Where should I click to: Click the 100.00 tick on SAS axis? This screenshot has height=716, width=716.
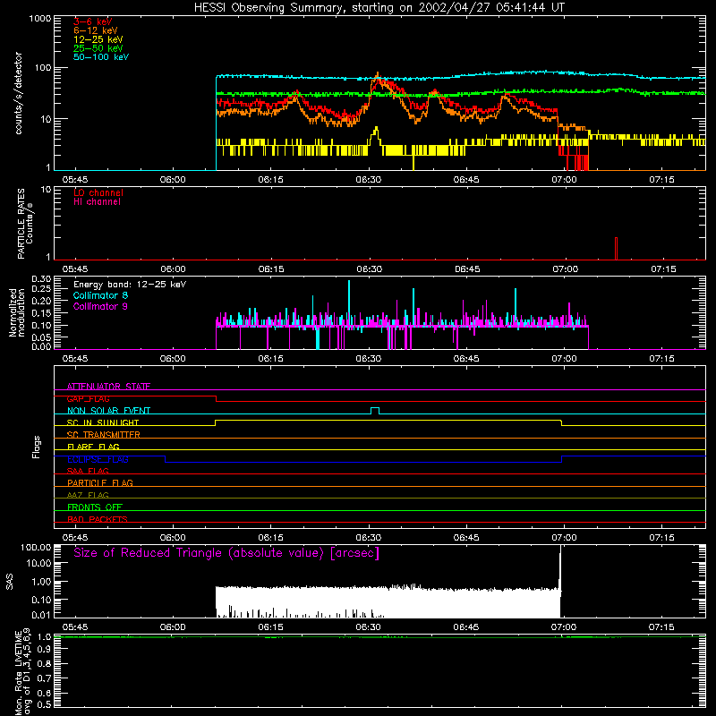point(36,547)
